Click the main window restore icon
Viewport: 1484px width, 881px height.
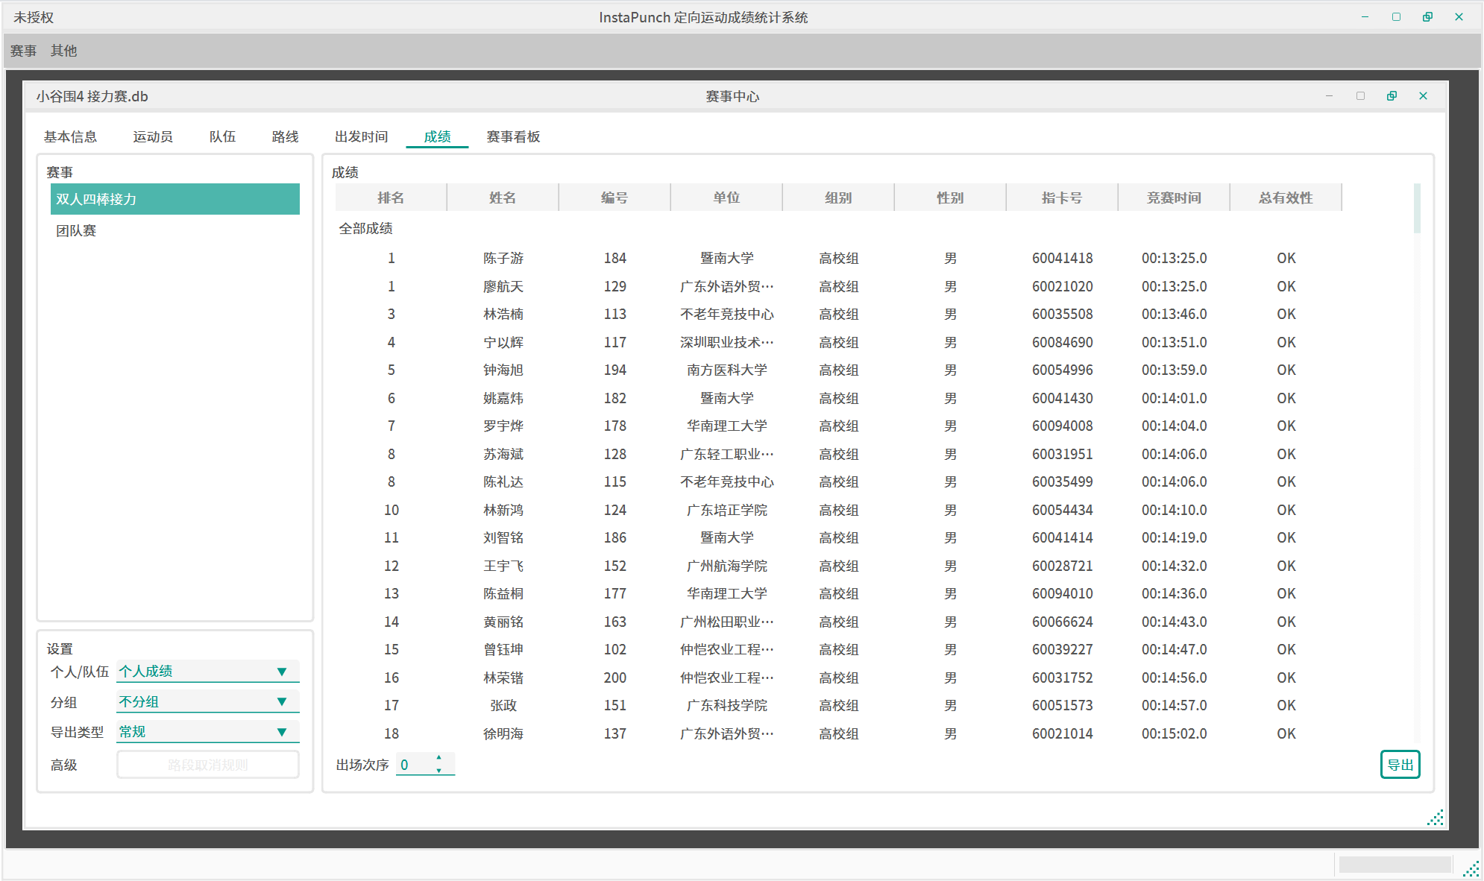(x=1427, y=17)
